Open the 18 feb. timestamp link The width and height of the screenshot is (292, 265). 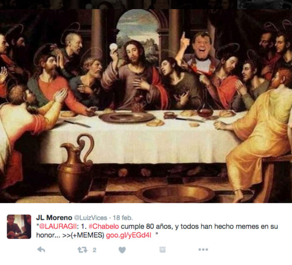coord(123,218)
